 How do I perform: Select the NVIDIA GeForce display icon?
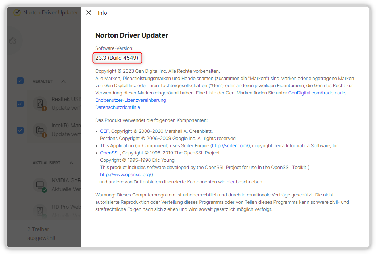pos(40,185)
